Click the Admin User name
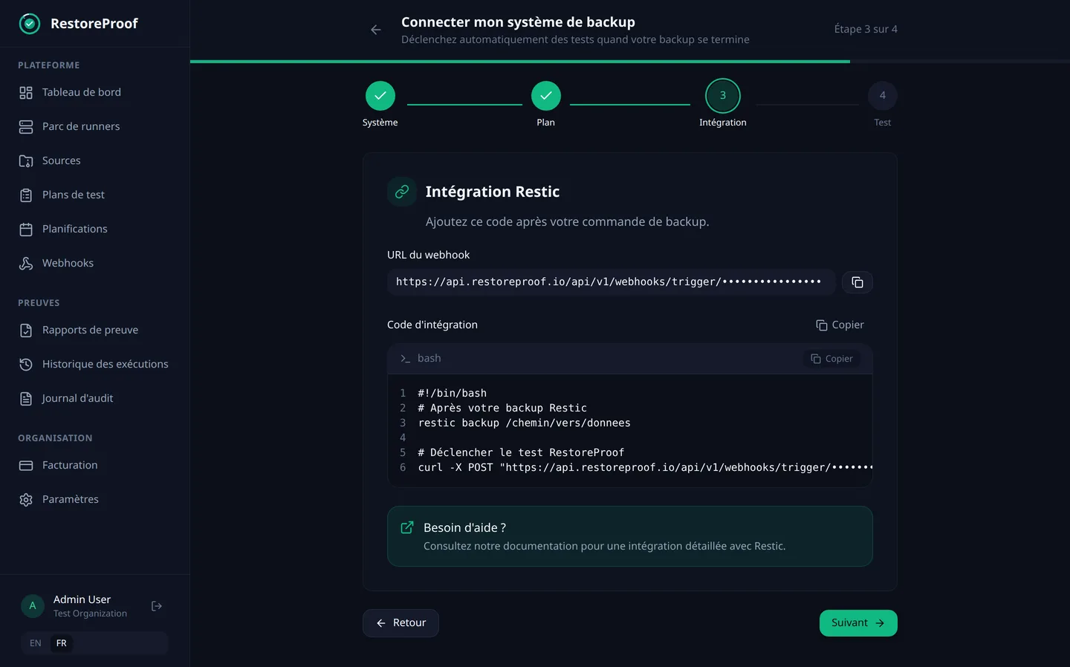Image resolution: width=1070 pixels, height=667 pixels. (x=82, y=599)
